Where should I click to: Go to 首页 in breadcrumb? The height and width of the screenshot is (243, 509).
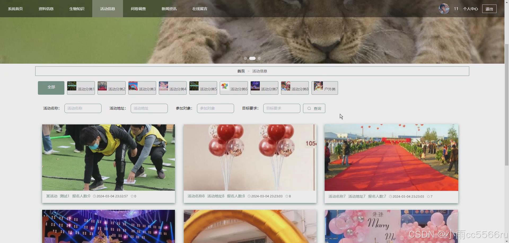[241, 71]
